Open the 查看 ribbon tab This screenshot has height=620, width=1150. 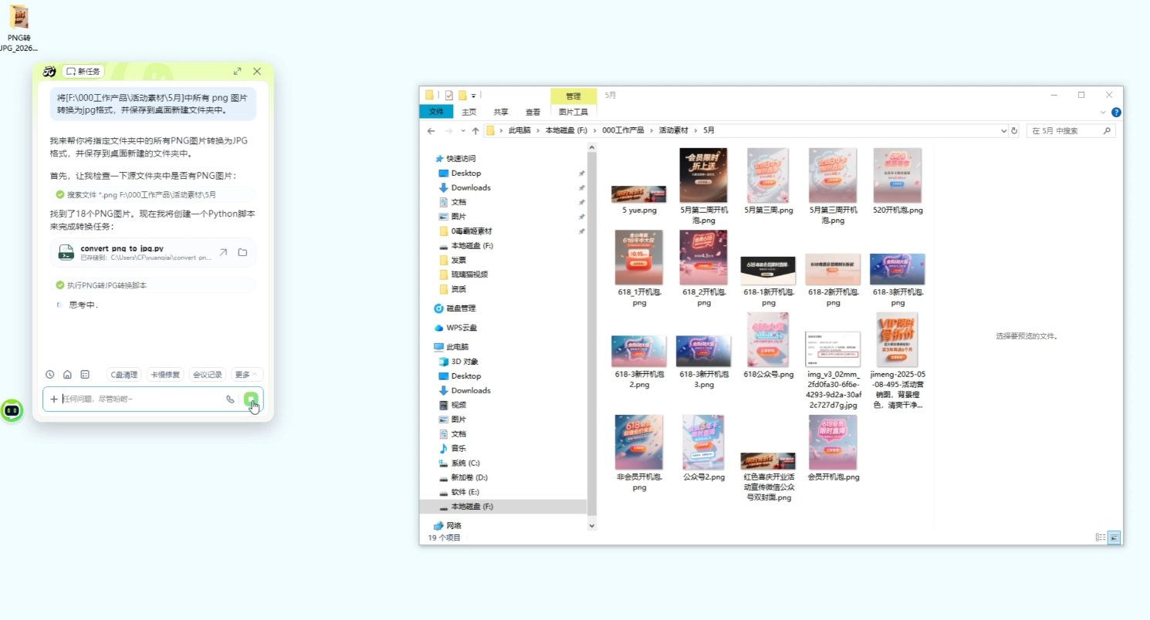point(533,112)
